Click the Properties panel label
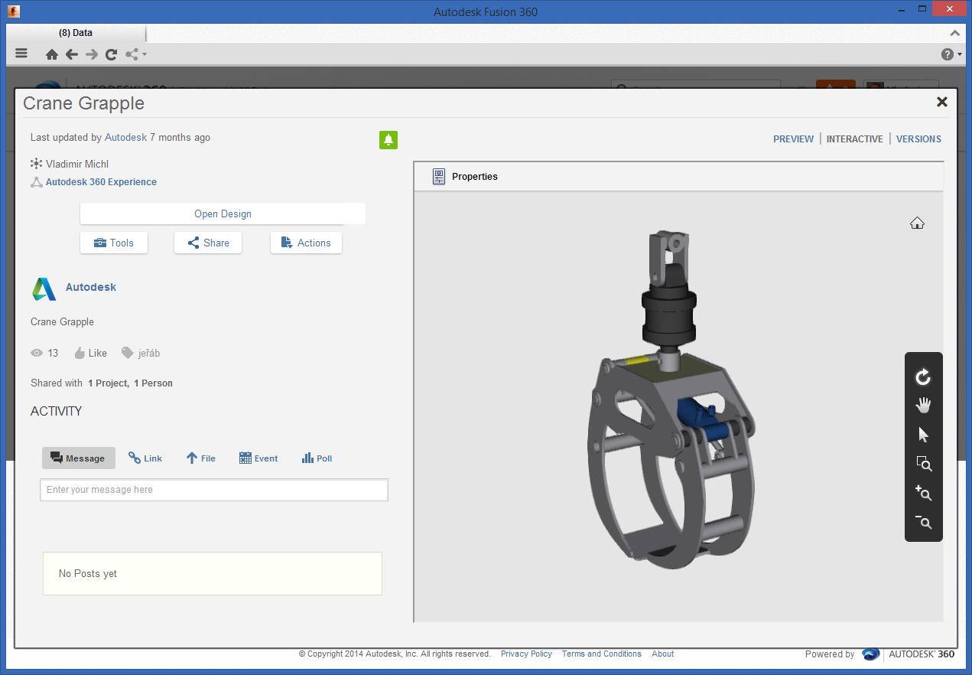972x675 pixels. point(475,177)
